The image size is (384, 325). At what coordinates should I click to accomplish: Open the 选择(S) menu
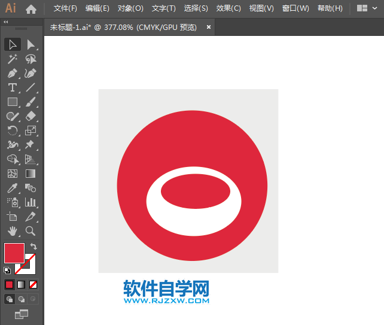point(196,8)
